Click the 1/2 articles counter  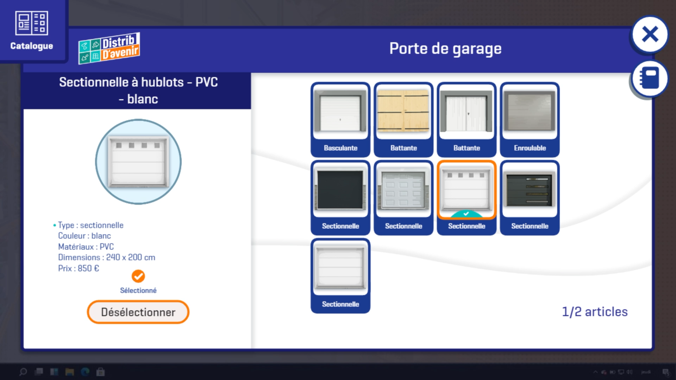594,312
